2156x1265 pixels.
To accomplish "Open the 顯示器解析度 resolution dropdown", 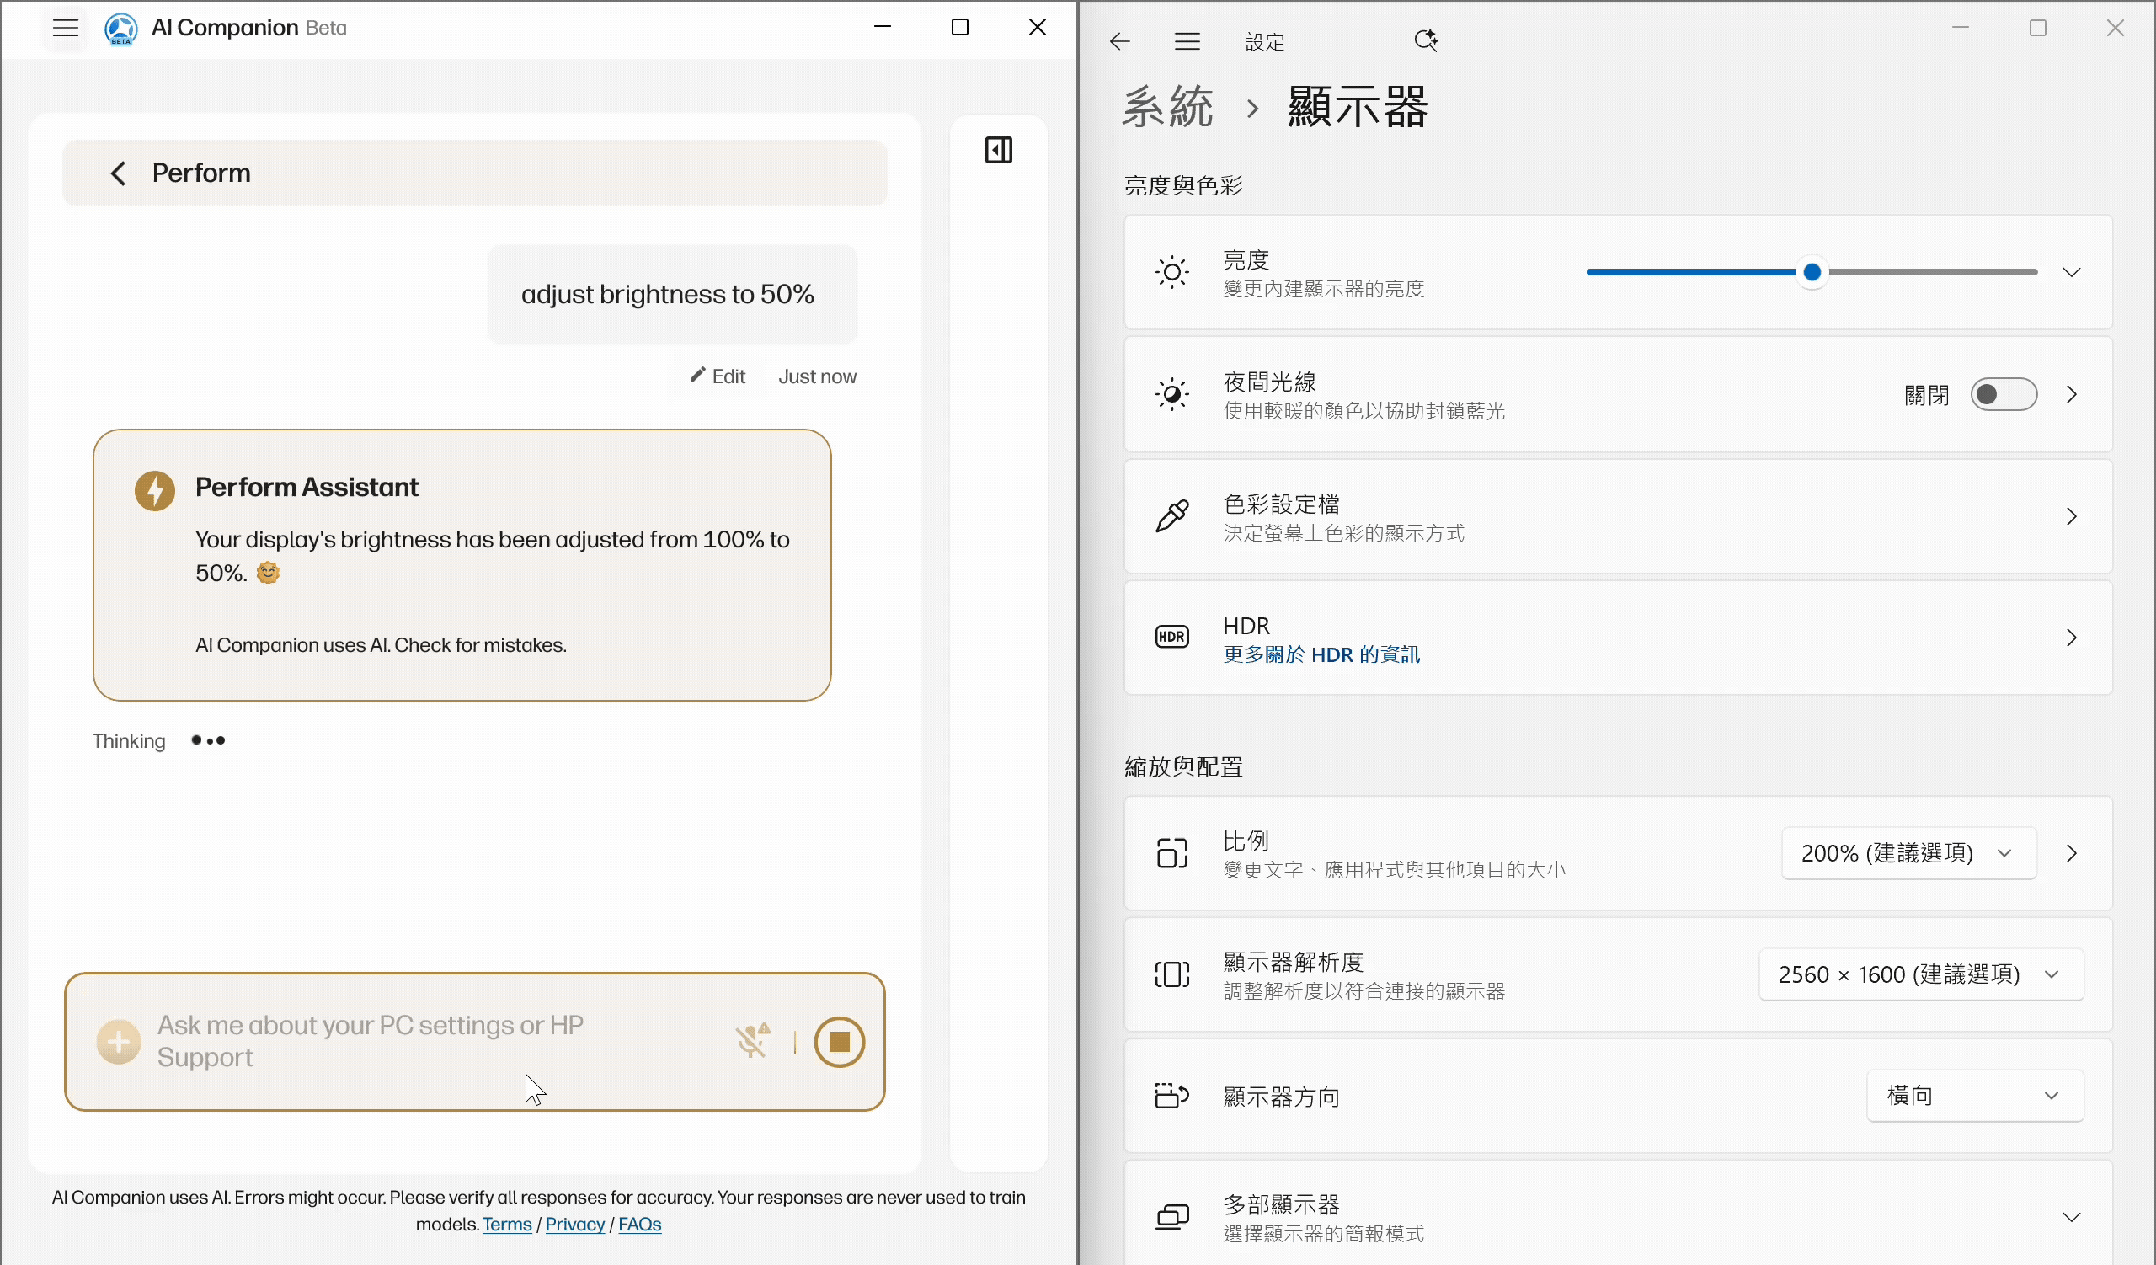I will 1920,974.
